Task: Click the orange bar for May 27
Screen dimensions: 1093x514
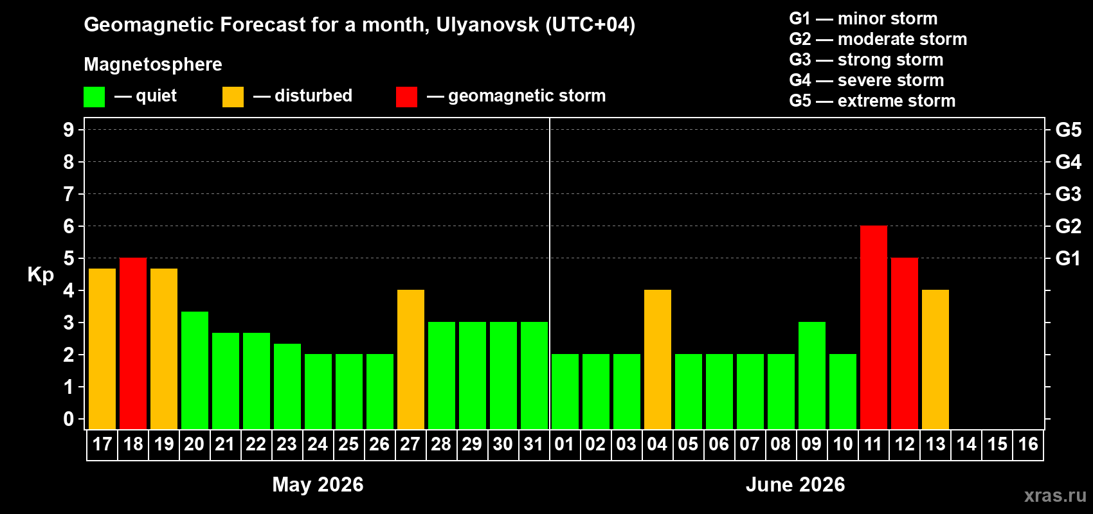Action: click(x=411, y=360)
